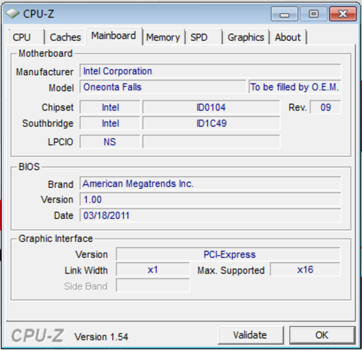Click the PCI-Express version field
362x350 pixels.
tap(228, 254)
